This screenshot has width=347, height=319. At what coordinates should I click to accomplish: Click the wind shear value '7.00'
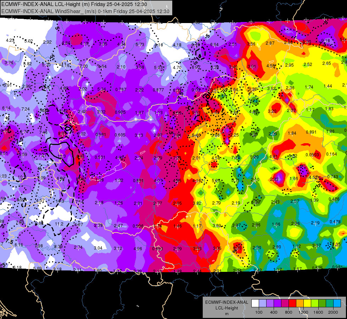(x=84, y=66)
